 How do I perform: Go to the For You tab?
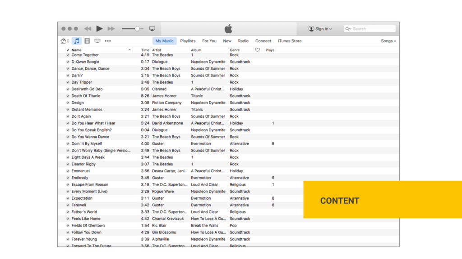[x=209, y=41]
